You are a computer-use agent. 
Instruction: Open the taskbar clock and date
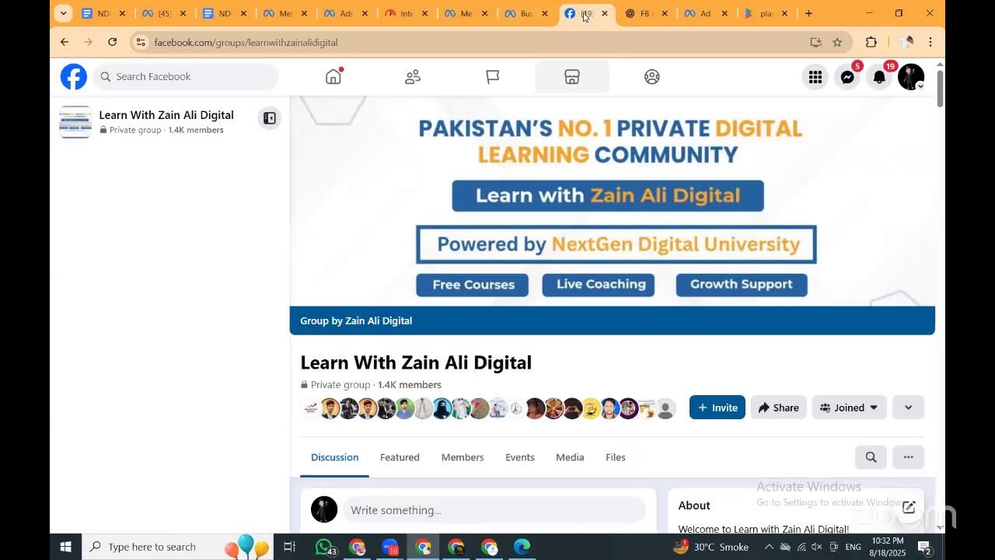pyautogui.click(x=888, y=547)
